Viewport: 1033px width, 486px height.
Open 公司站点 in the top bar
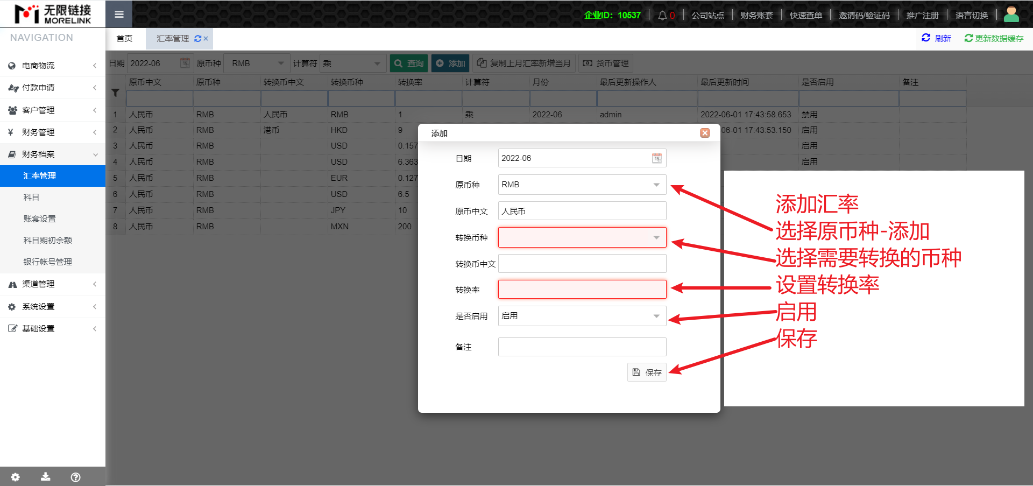707,15
